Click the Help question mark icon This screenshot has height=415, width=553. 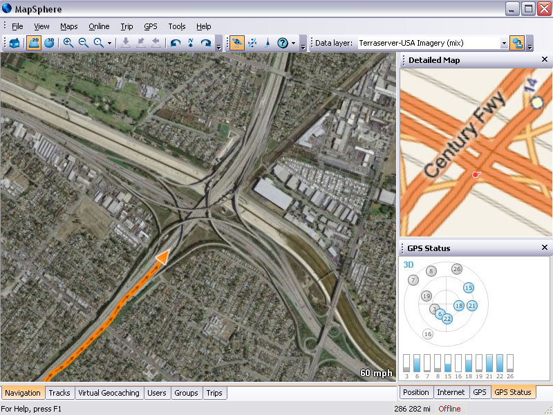(x=283, y=43)
